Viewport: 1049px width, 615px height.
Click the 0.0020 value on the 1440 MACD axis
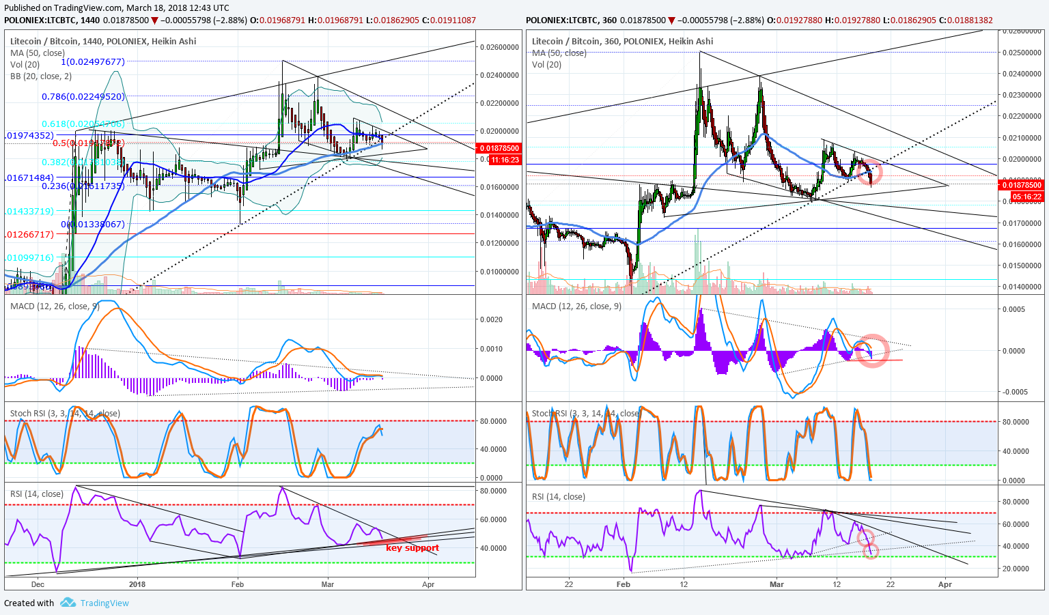(490, 319)
